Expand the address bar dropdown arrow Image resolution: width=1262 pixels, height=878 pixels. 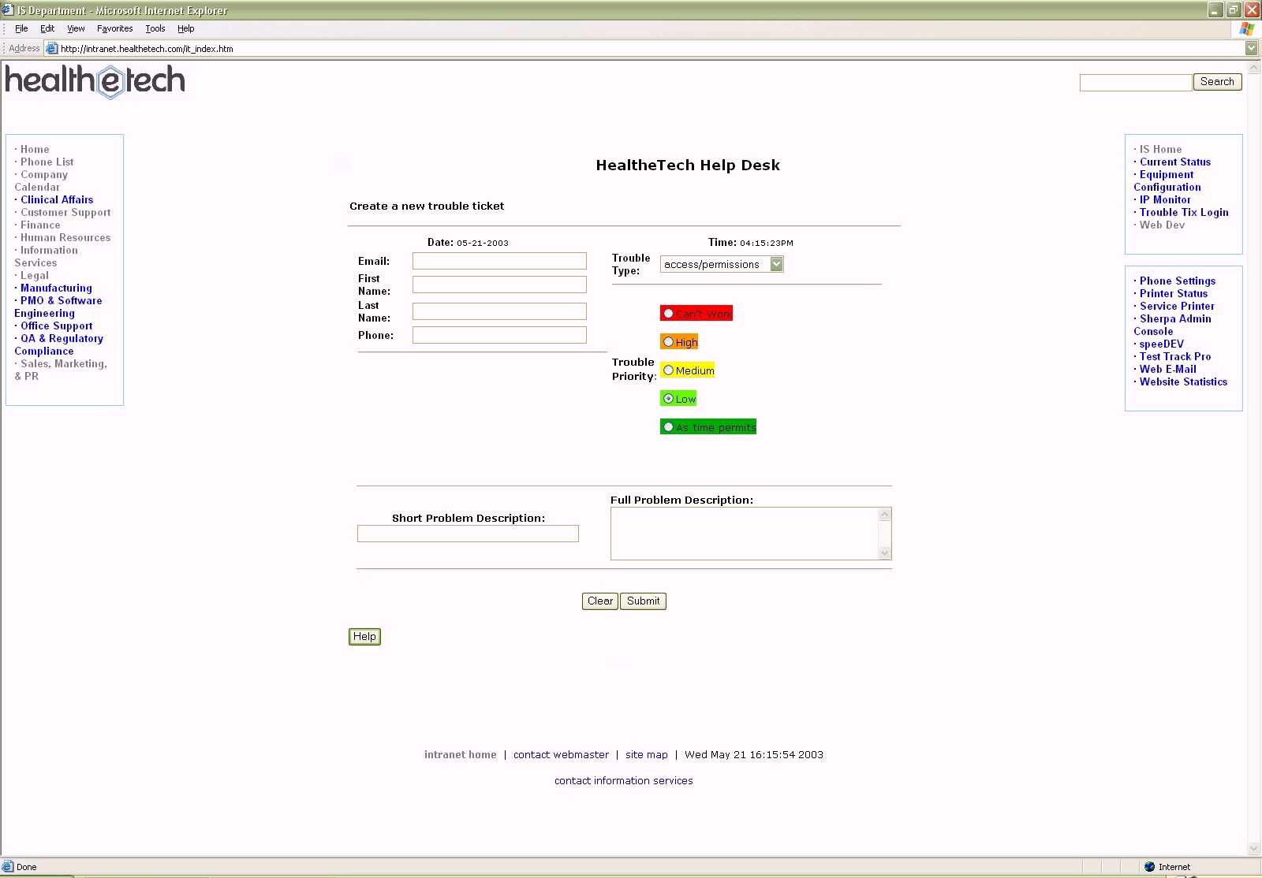coord(1251,49)
